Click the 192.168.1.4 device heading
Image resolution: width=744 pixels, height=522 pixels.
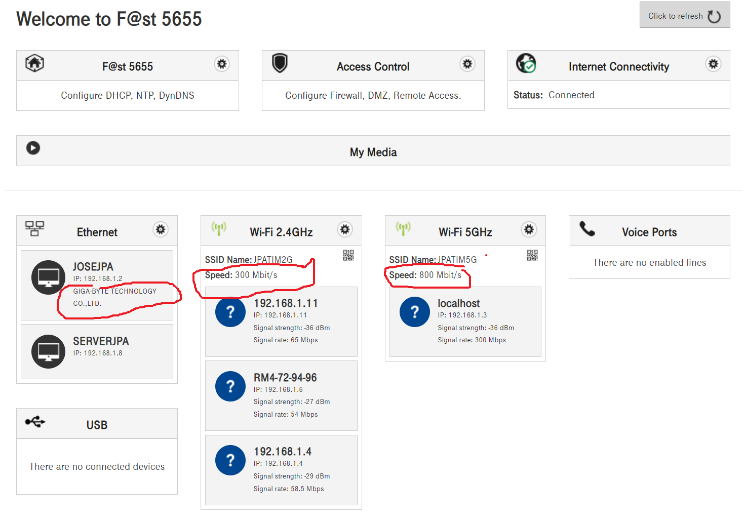[283, 452]
